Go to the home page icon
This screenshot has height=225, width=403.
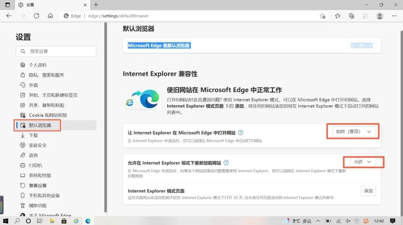[x=51, y=16]
